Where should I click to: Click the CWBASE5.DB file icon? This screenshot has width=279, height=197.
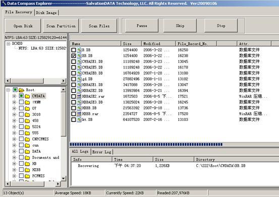pos(79,68)
